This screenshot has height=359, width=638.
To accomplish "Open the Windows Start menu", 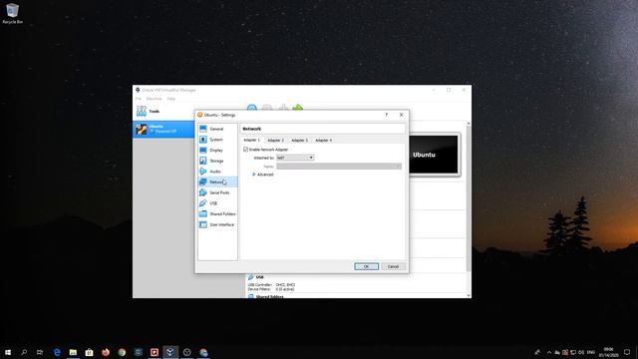I will point(8,352).
